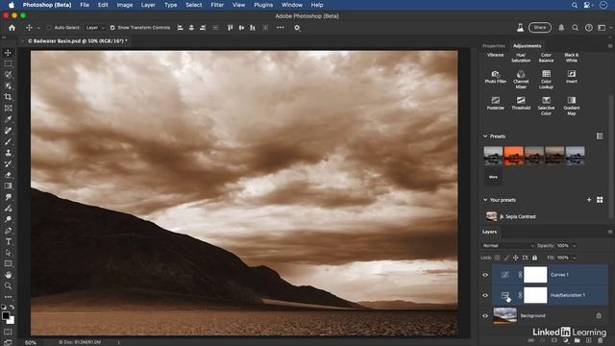The width and height of the screenshot is (615, 346).
Task: Select the Background layer thumbnail
Action: 504,315
